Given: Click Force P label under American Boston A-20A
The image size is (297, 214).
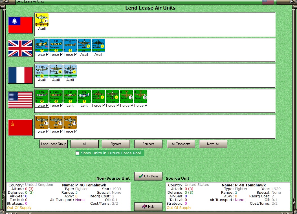Looking at the screenshot, I should coord(112,106).
